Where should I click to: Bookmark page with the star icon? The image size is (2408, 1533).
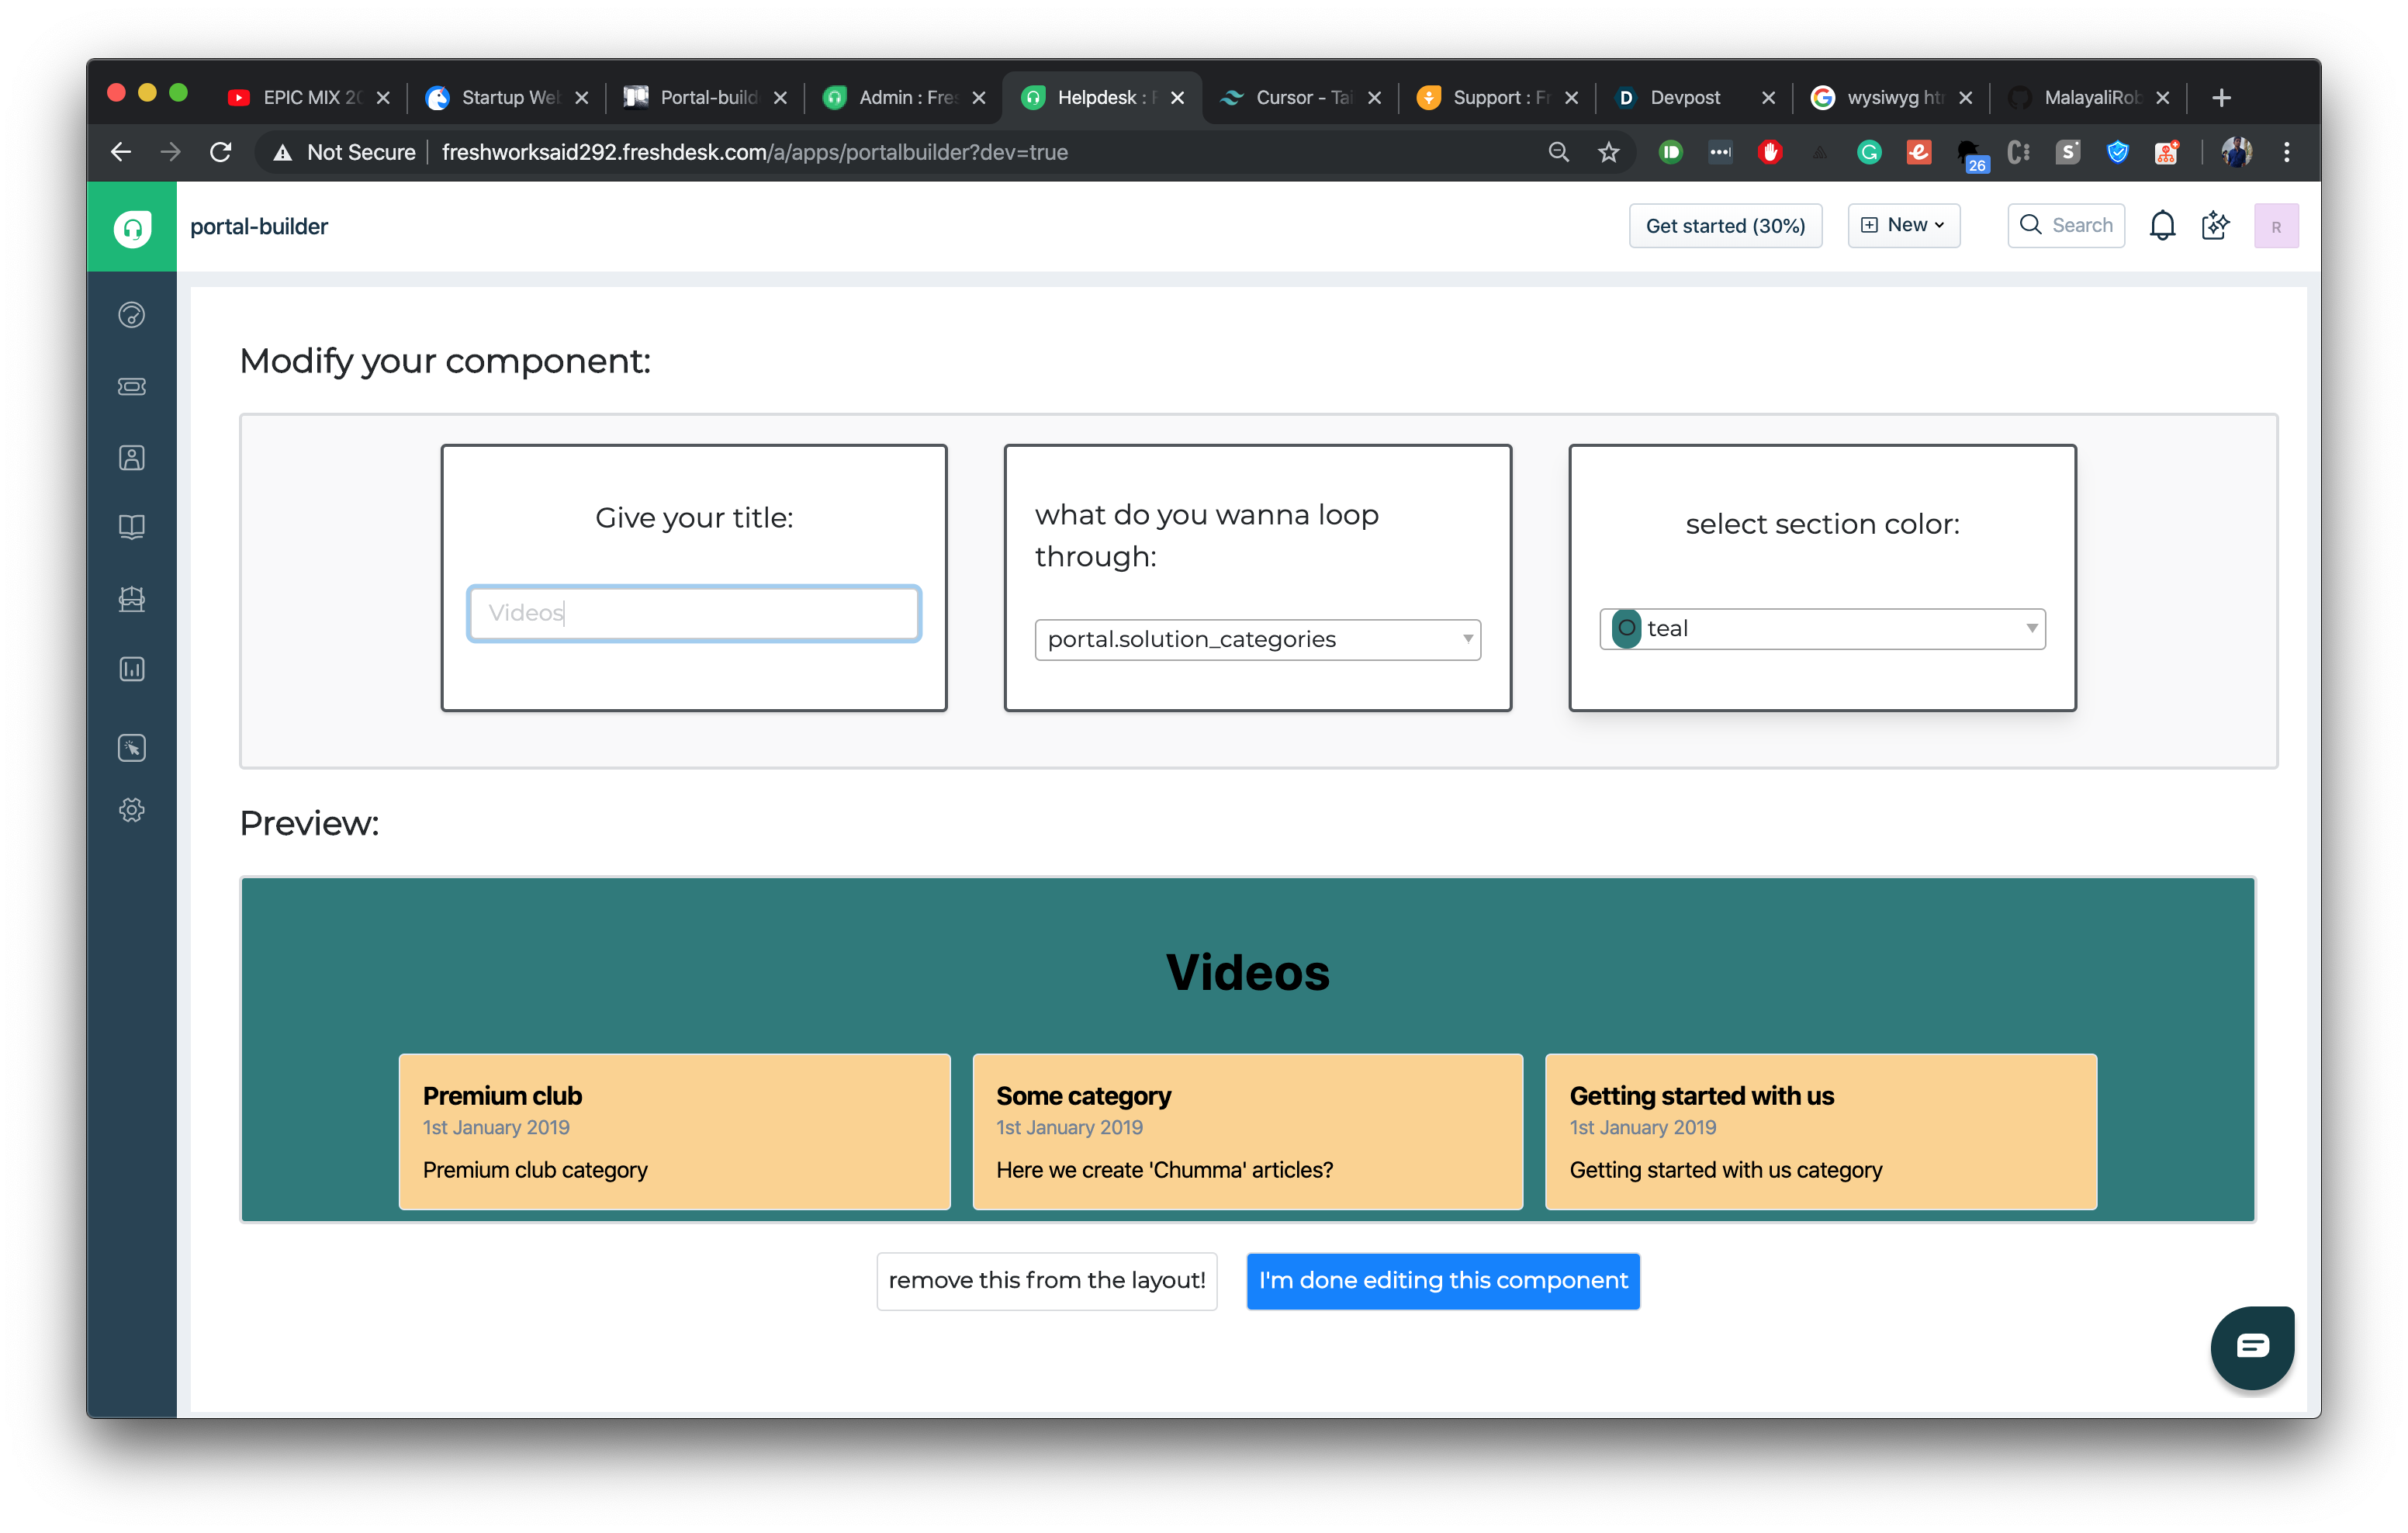[1608, 152]
